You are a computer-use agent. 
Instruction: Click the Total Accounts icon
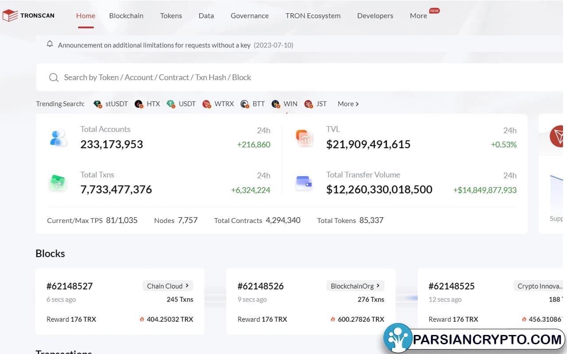58,138
